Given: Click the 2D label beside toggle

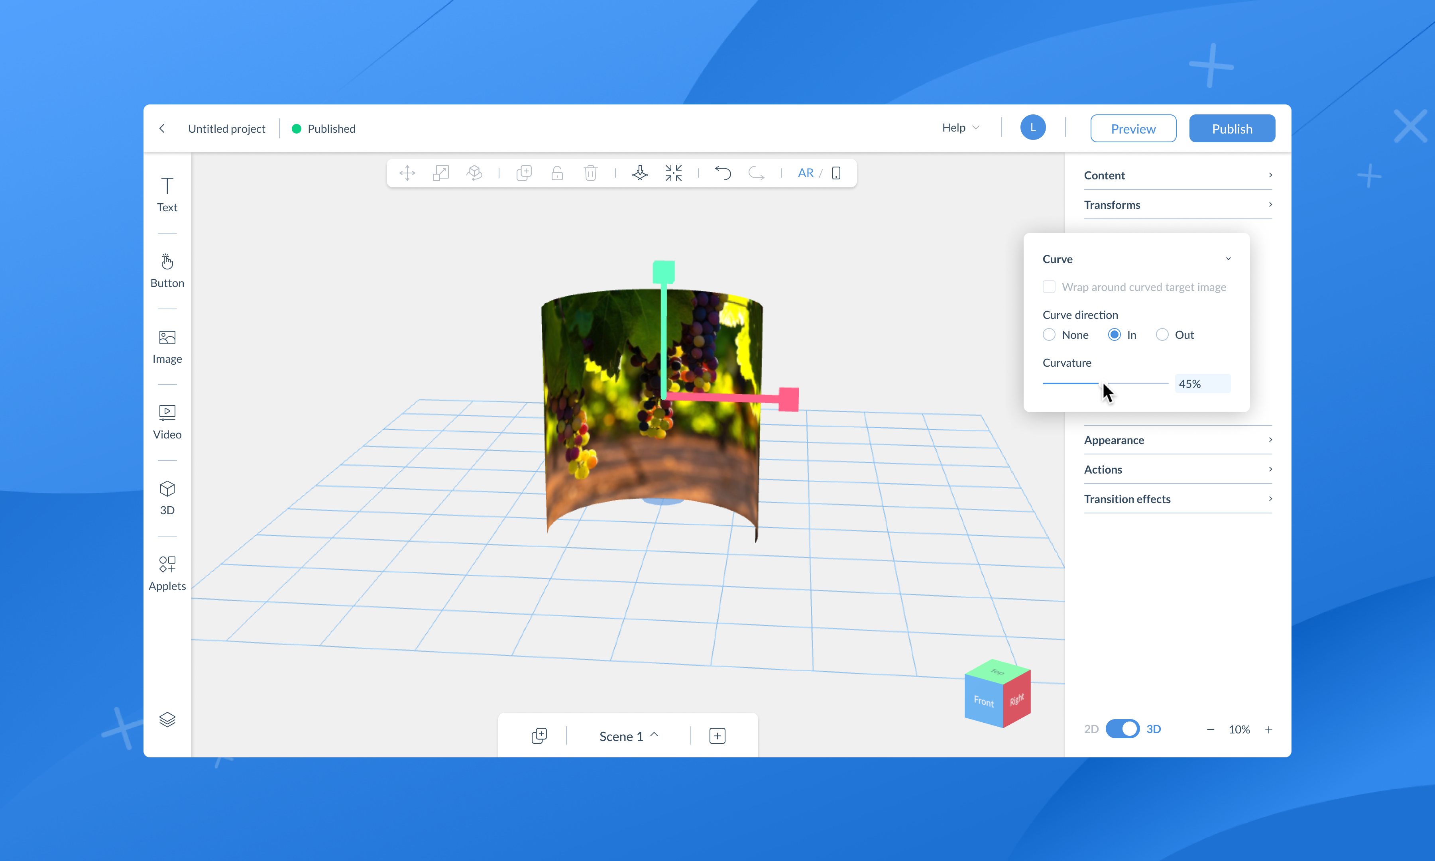Looking at the screenshot, I should [1091, 729].
